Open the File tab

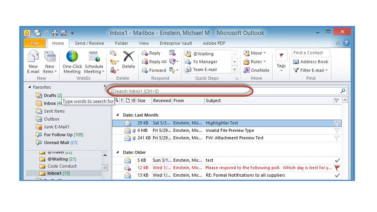[x=35, y=43]
